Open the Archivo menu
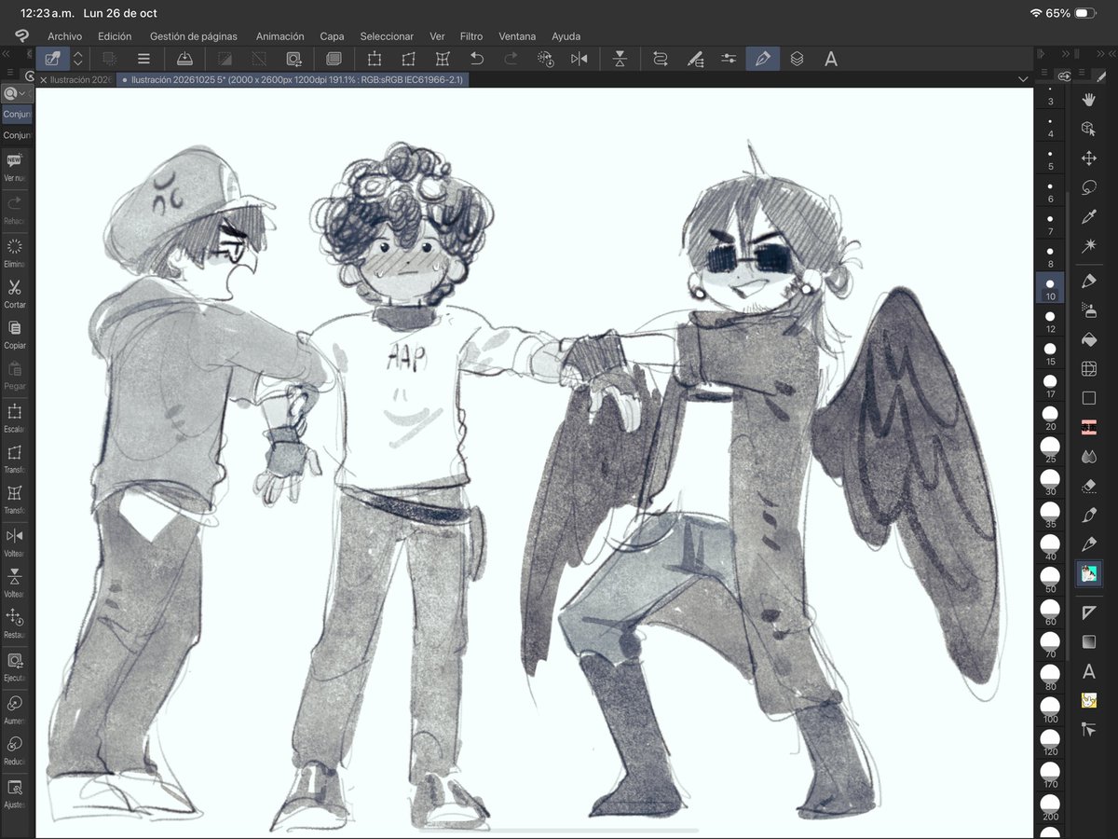Viewport: 1118px width, 839px height. pos(65,36)
